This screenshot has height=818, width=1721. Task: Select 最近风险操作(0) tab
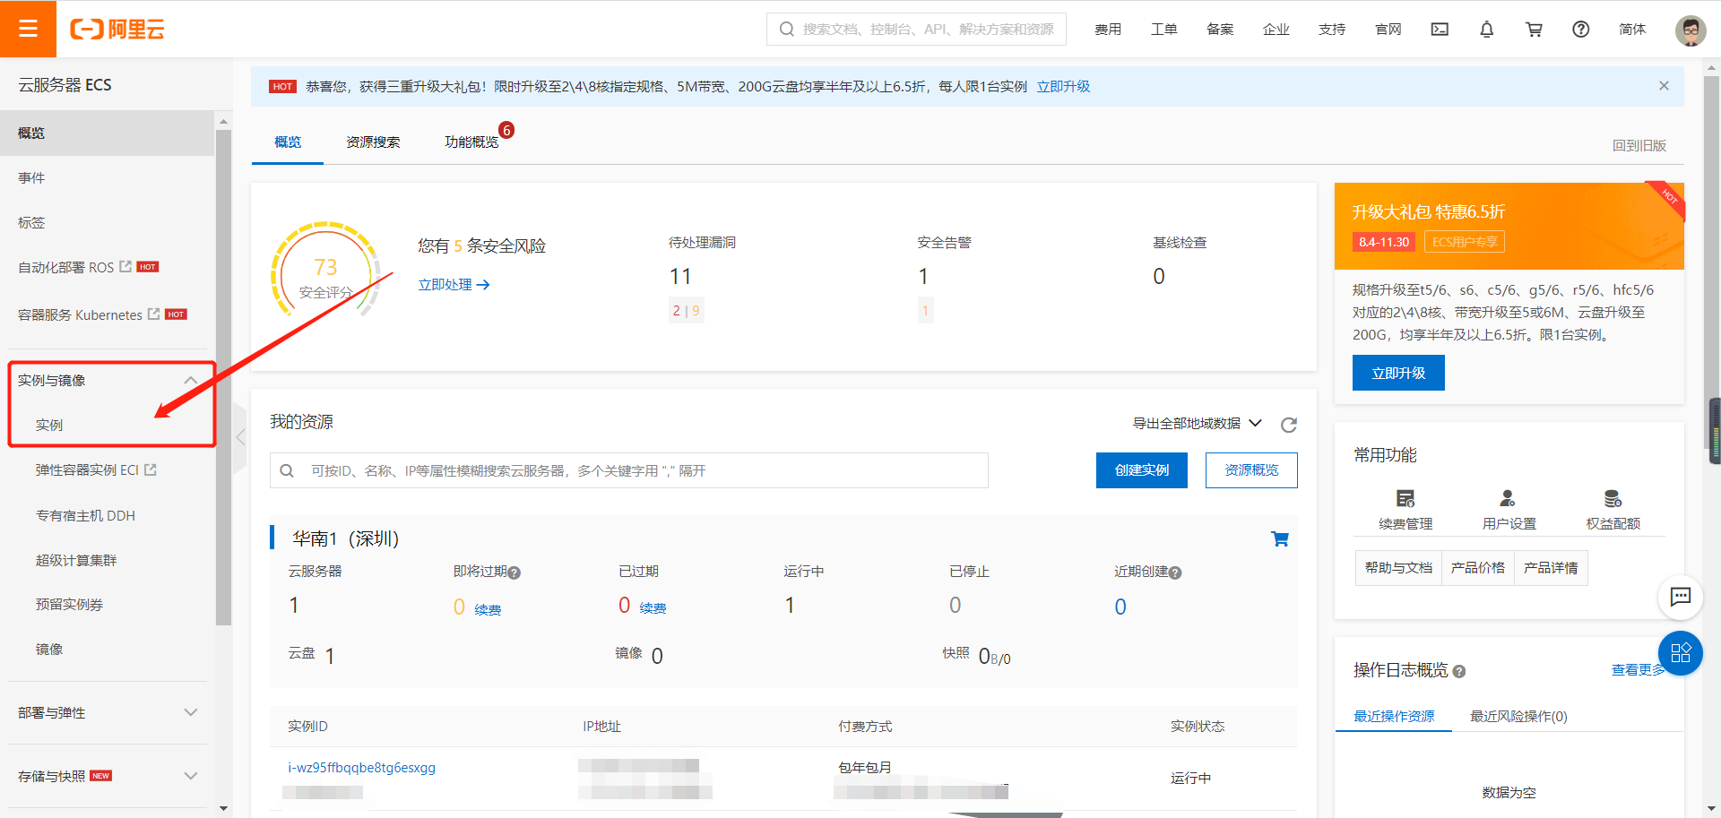coord(1518,716)
